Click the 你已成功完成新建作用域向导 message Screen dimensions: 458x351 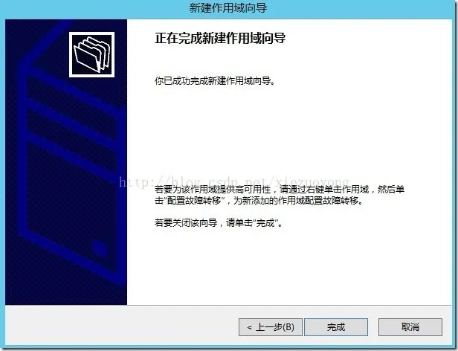pos(215,81)
